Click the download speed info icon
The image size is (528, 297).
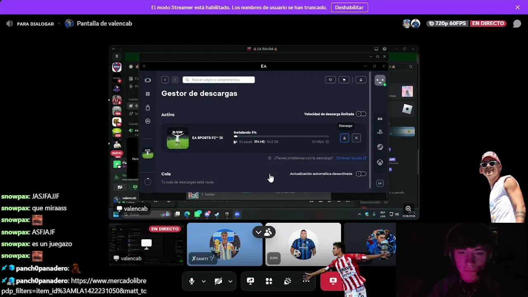(x=327, y=142)
